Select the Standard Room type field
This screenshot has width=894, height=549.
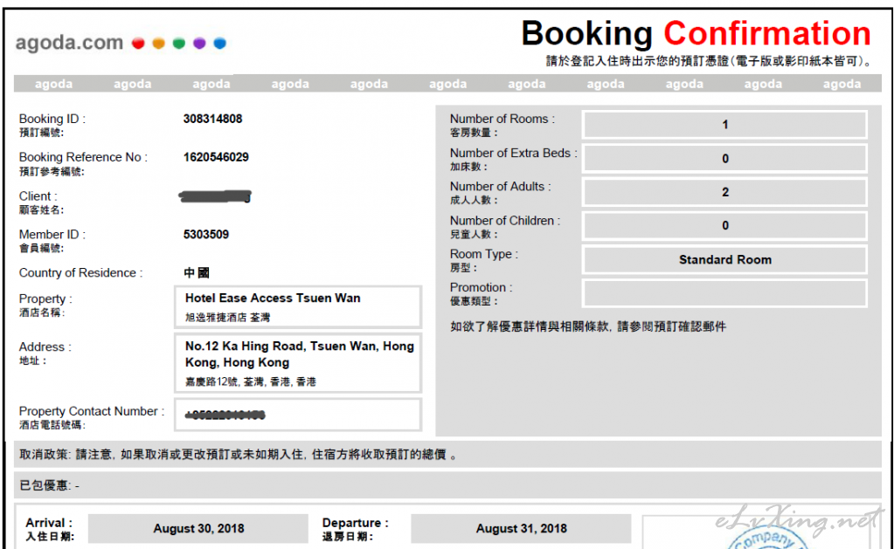(x=724, y=259)
